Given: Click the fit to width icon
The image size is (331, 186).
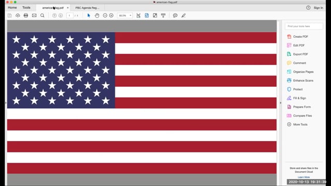Looking at the screenshot, I should 139,16.
